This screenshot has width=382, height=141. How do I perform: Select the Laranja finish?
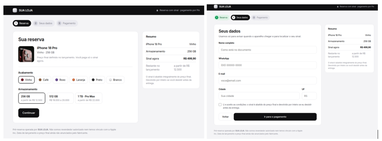click(x=78, y=80)
